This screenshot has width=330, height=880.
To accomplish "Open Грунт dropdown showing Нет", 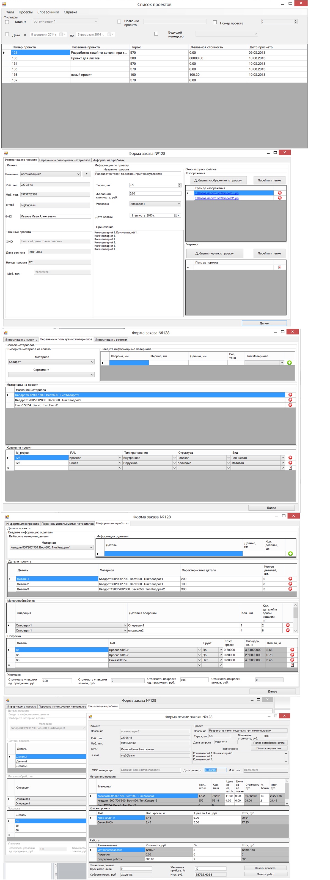I will point(221,660).
